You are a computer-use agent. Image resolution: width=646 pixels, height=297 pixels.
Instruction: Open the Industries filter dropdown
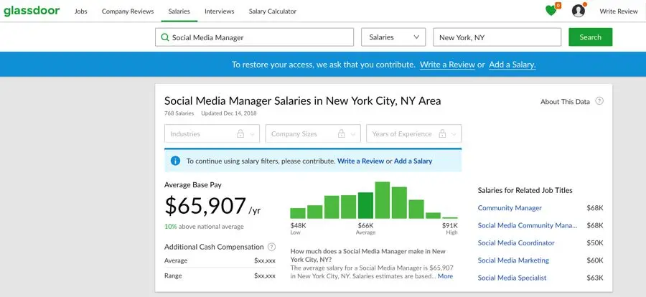coord(212,134)
